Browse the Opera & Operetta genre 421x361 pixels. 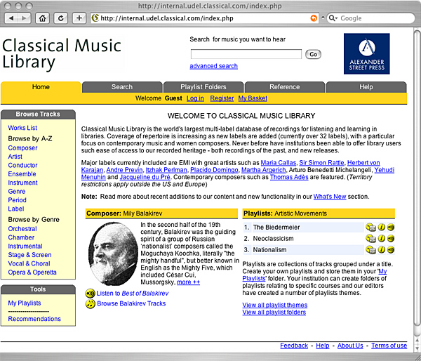(x=32, y=273)
